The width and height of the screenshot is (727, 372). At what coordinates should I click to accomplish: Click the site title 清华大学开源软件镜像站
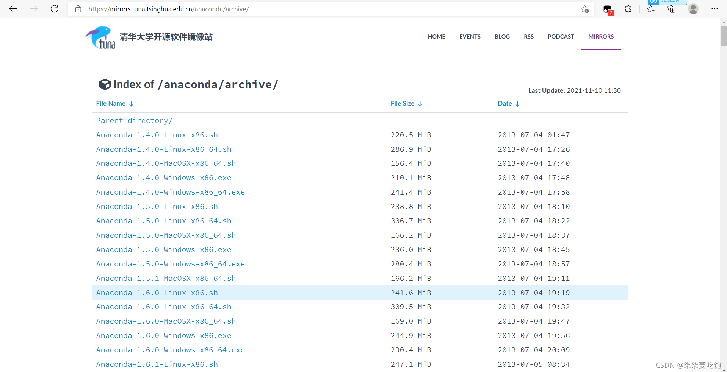pyautogui.click(x=166, y=37)
